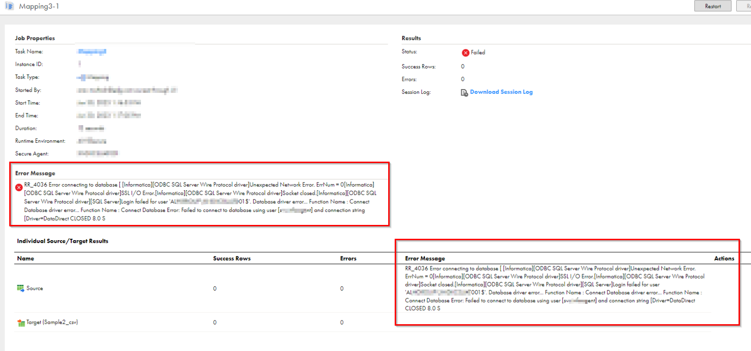Click the Error Message column header
This screenshot has width=751, height=351.
(x=425, y=258)
